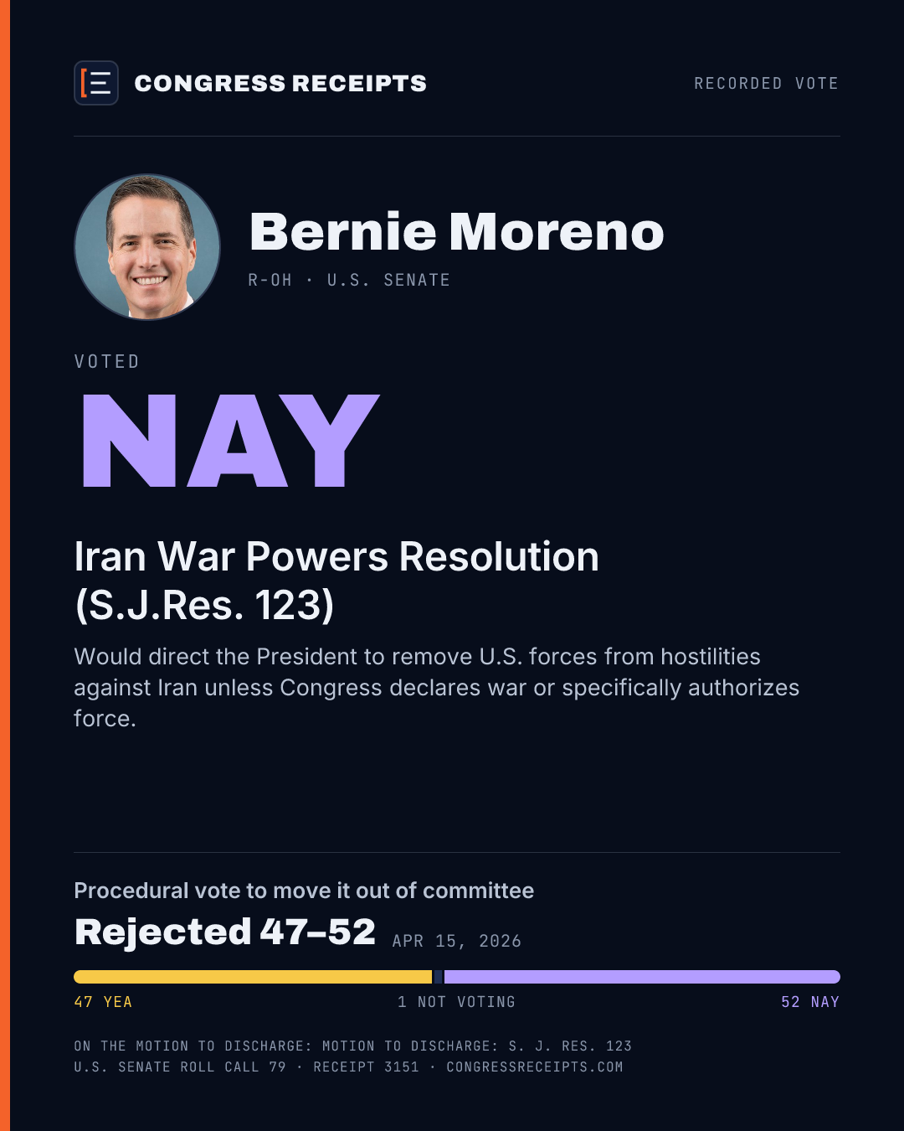
Task: Click the 52 NAY count label
Action: 810,1002
